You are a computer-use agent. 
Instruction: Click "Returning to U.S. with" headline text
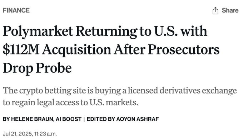click(142, 32)
